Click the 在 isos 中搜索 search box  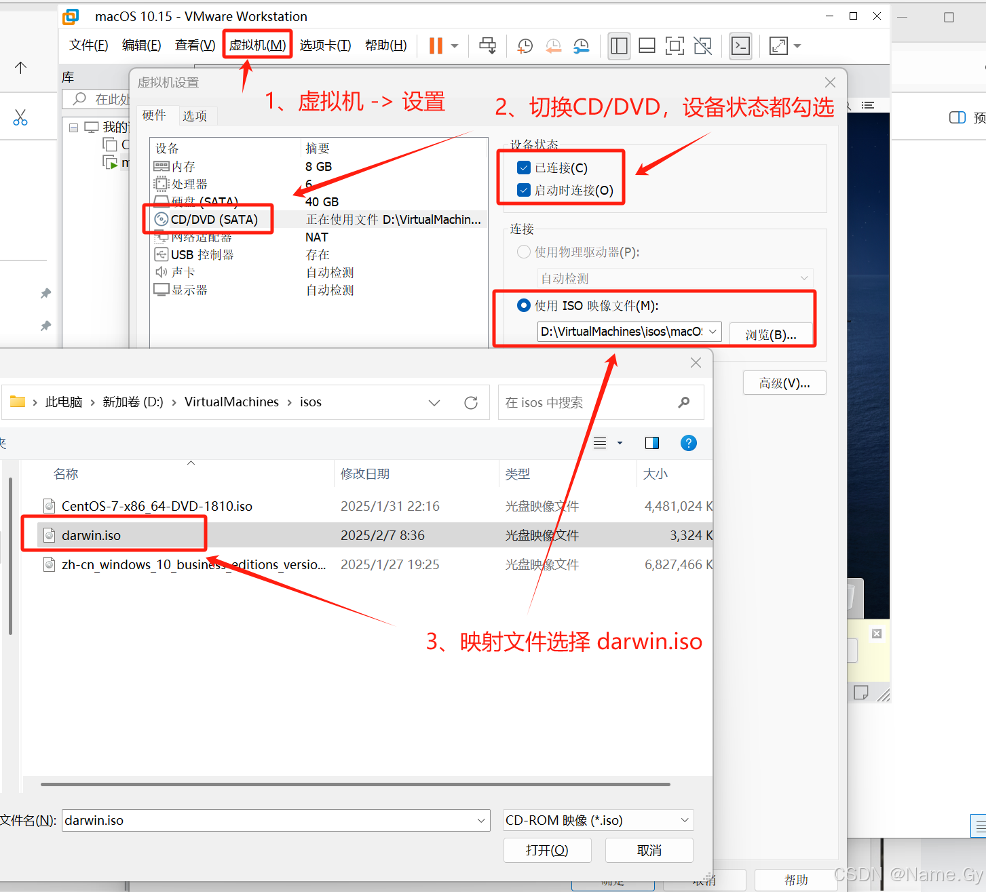601,403
